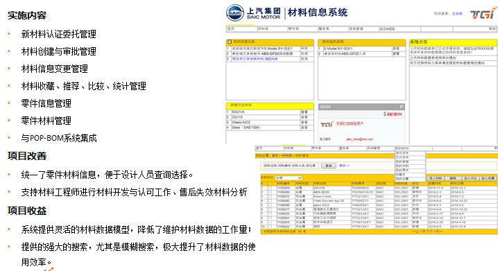
Task: Click the 加入收藏 button above the table
Action: [488, 178]
